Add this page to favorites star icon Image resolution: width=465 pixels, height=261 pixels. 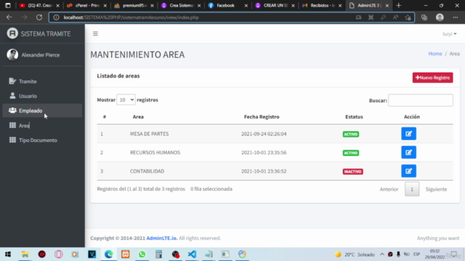408,17
